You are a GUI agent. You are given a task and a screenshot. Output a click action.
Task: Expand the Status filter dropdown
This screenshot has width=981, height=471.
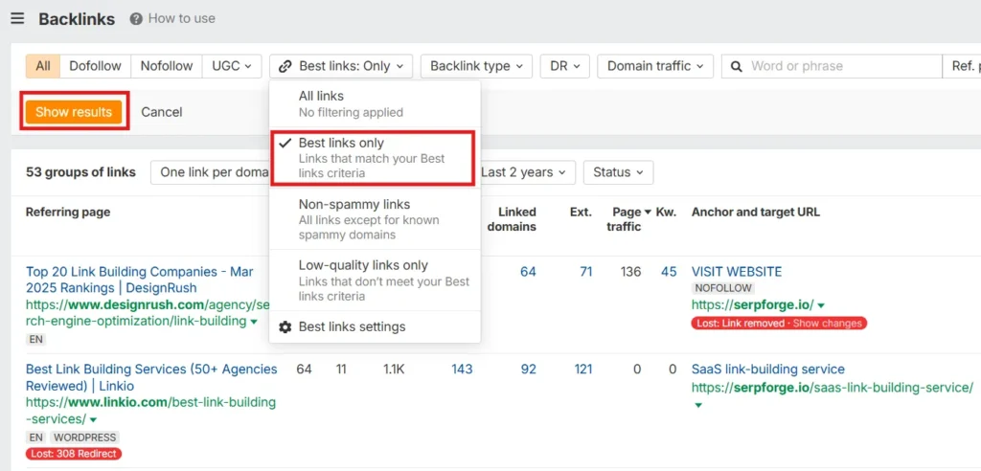tap(619, 172)
